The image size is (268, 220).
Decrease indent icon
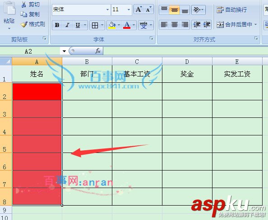(197, 25)
